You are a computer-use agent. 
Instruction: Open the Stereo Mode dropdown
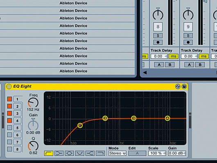[x=118, y=153]
